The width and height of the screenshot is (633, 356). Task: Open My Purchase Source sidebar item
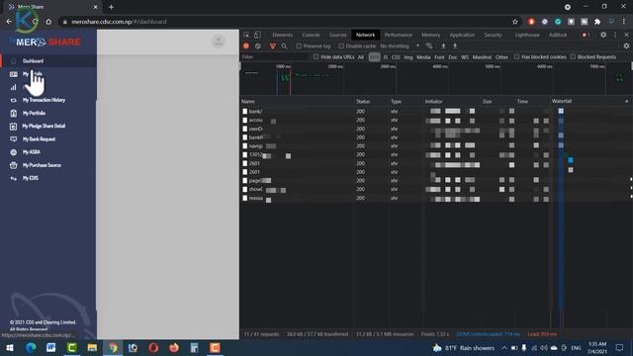[x=42, y=165]
